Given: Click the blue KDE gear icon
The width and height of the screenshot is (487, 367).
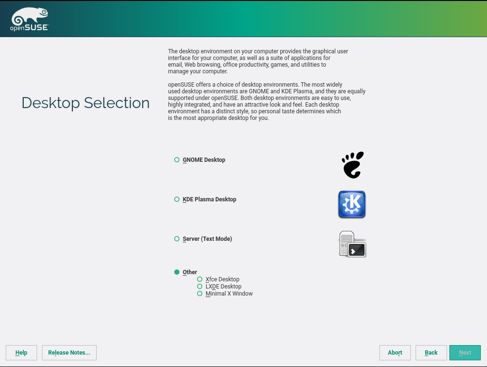Looking at the screenshot, I should coord(352,204).
